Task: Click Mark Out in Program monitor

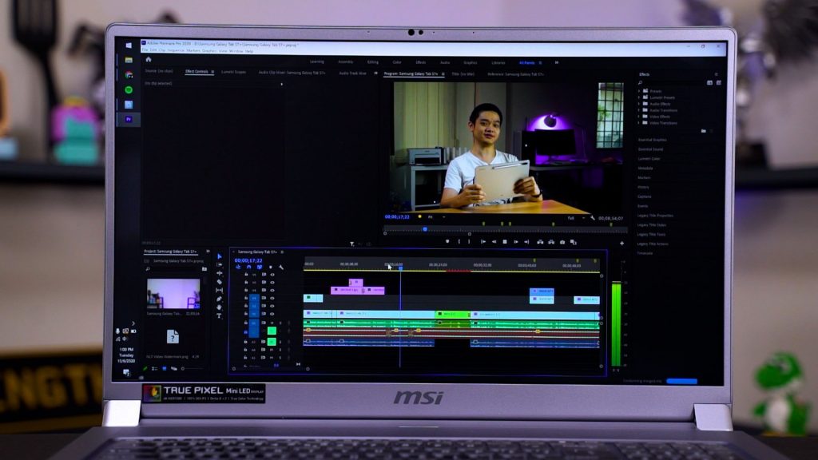Action: coord(469,242)
